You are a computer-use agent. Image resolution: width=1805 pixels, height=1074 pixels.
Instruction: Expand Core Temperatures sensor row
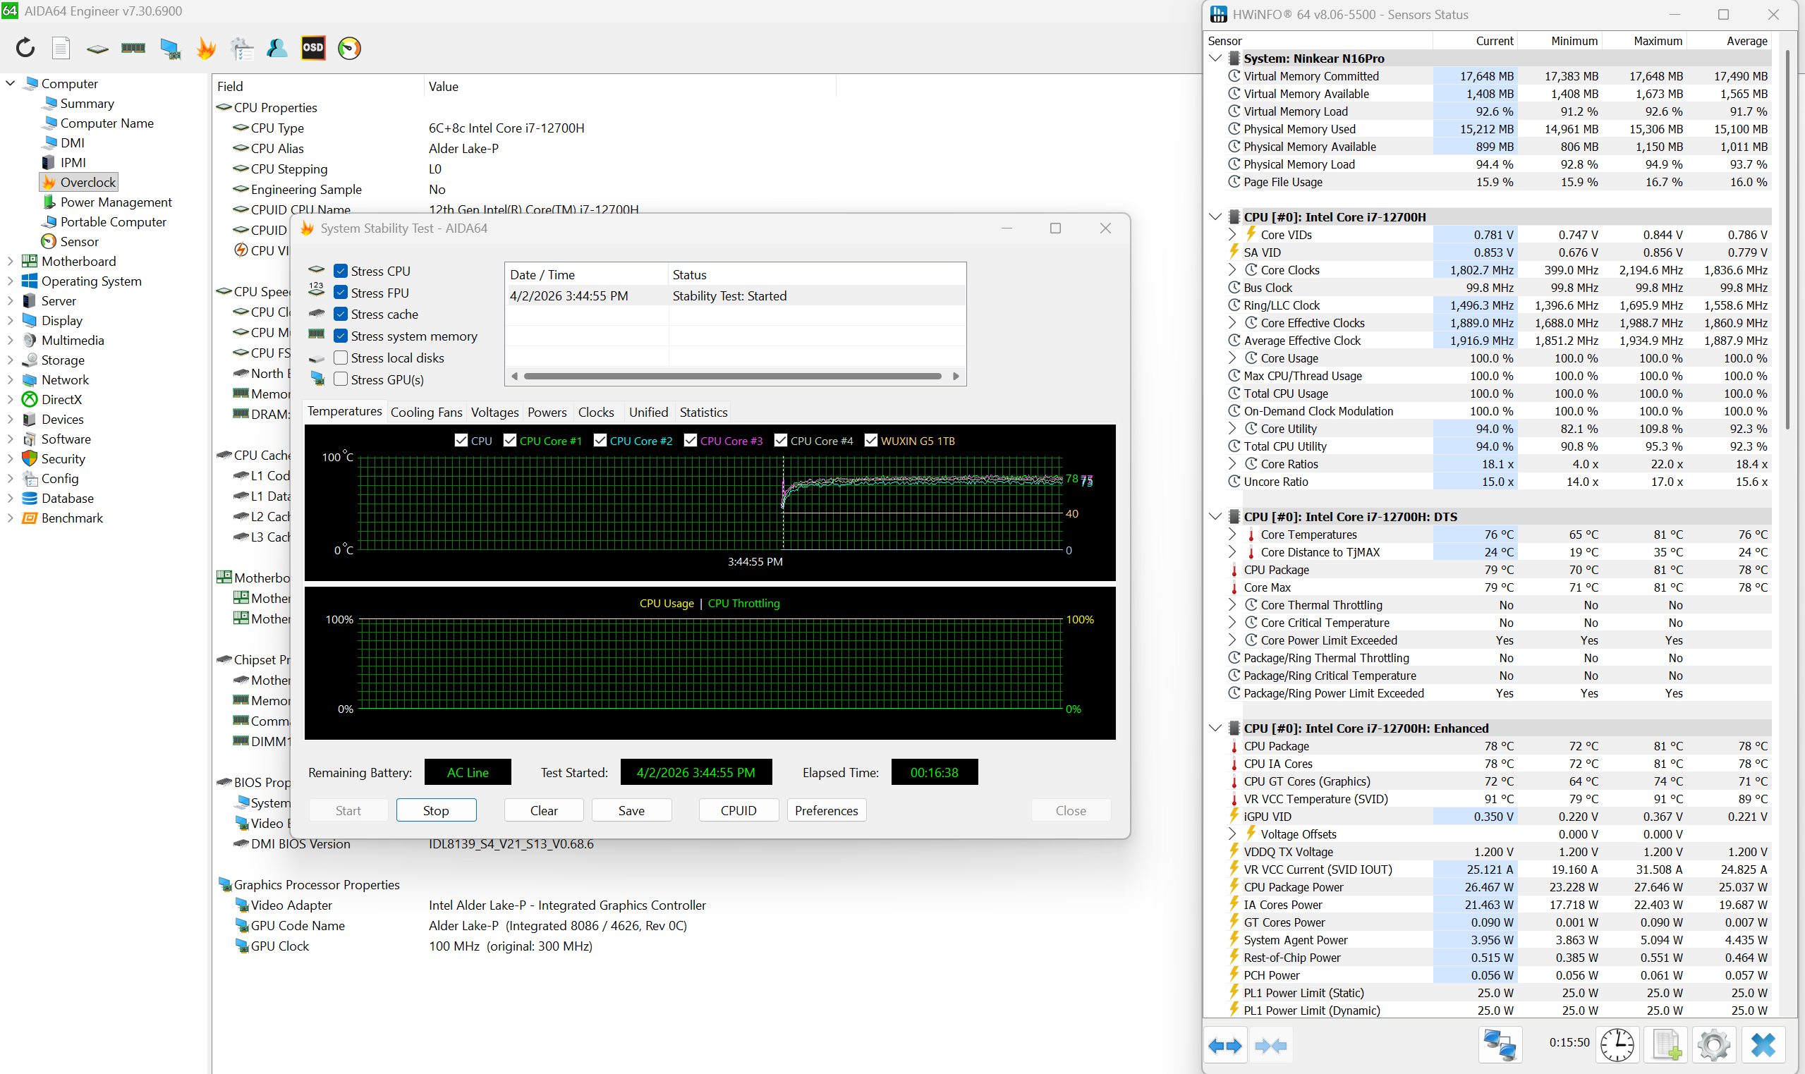tap(1232, 534)
